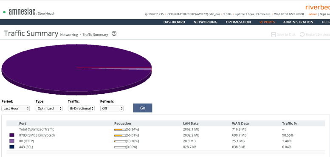Open the Type dropdown set to Optimized
The height and width of the screenshot is (157, 330).
coord(49,109)
